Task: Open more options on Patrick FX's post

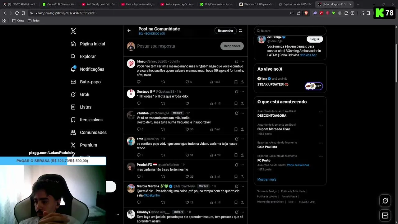Action: [242, 165]
